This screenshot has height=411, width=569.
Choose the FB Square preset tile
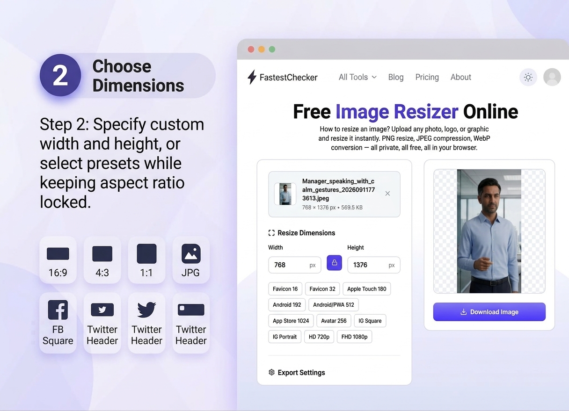[58, 323]
